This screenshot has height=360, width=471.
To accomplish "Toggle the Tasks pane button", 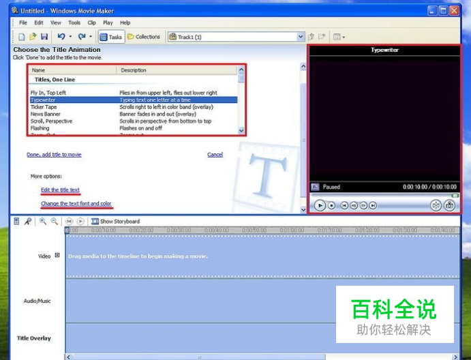I will click(111, 37).
